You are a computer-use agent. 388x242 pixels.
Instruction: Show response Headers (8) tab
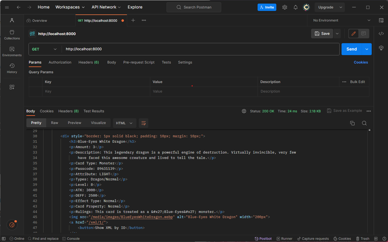pos(69,111)
